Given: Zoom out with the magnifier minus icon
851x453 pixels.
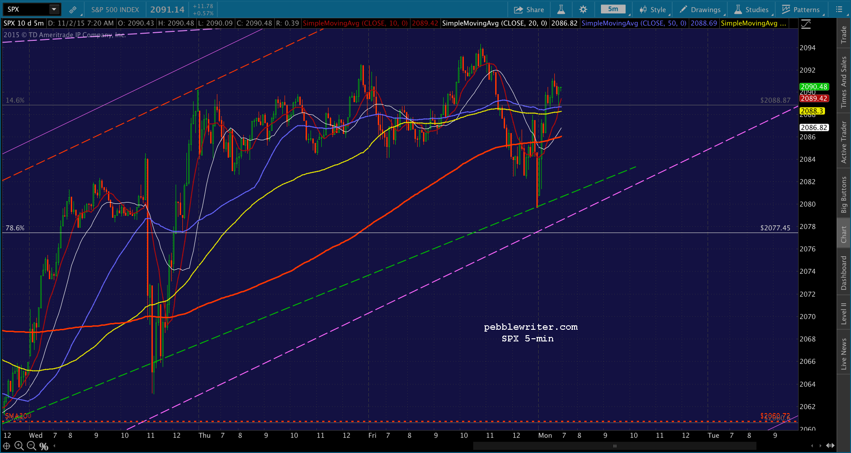Looking at the screenshot, I should click(31, 446).
